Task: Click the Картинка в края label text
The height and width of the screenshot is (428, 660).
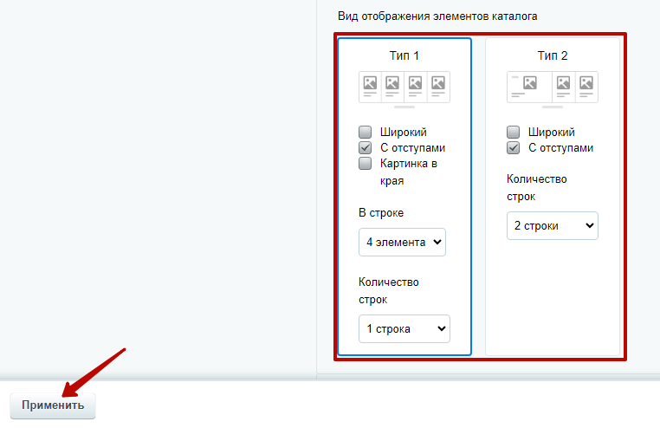Action: click(408, 172)
